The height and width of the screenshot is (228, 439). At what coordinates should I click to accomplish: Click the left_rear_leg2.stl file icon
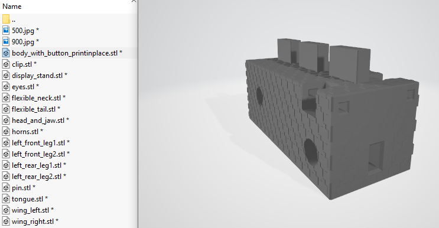point(6,176)
